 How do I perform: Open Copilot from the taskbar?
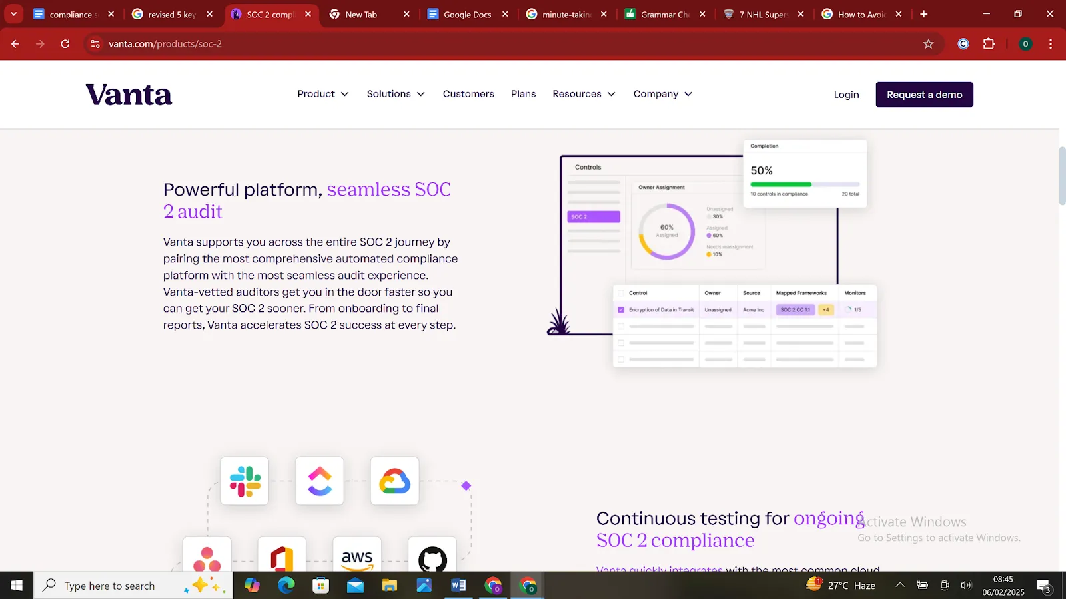252,586
